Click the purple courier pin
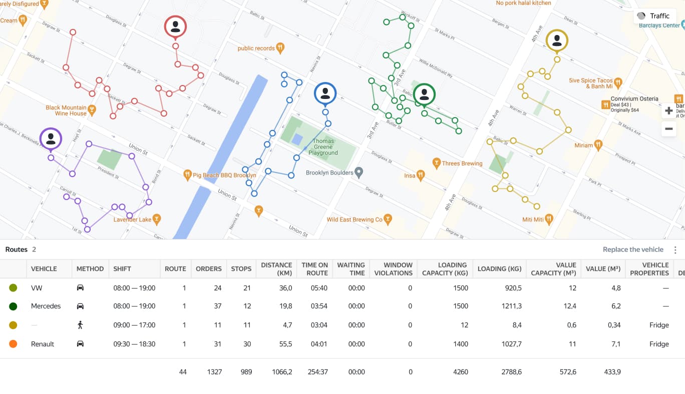The height and width of the screenshot is (394, 685). point(51,139)
